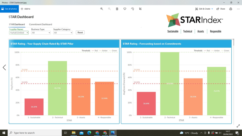
Task: Click the dashboard vertical scrollbar
Action: 234,42
